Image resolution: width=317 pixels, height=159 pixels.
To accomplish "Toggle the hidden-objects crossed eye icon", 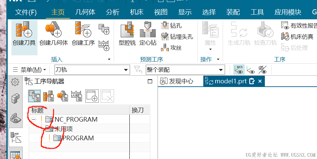I will pos(262,70).
